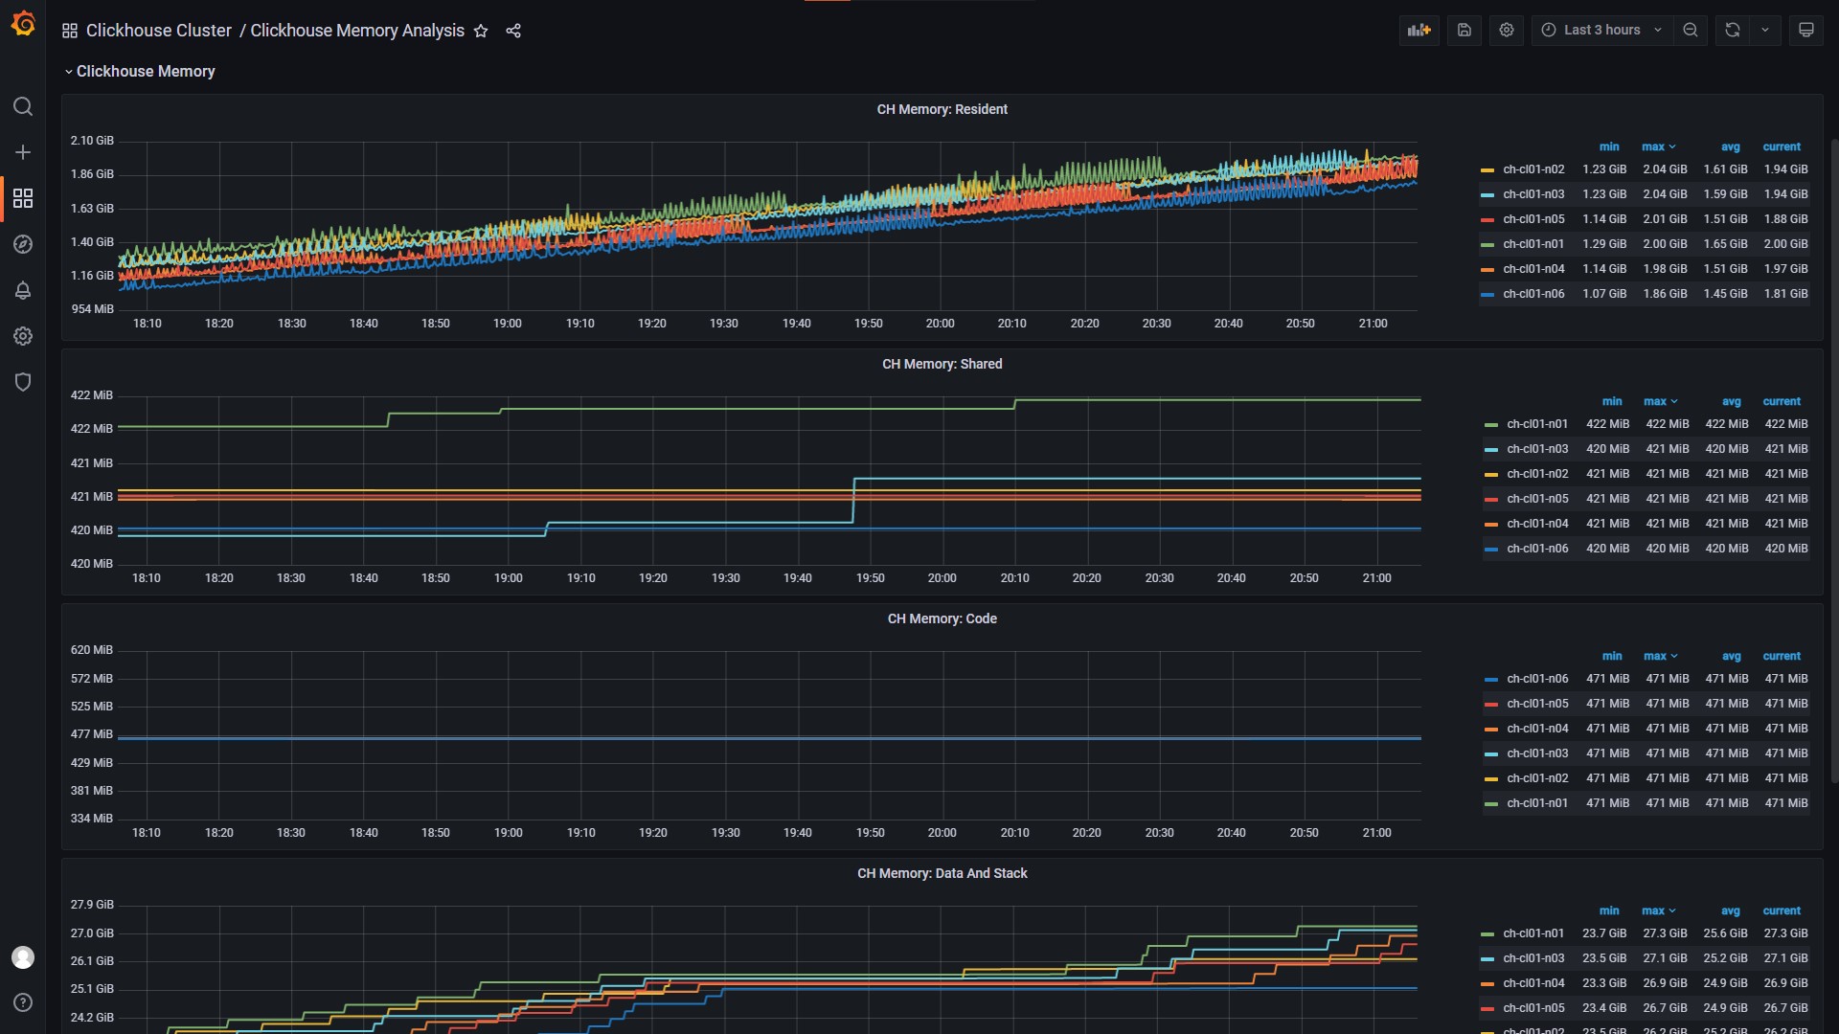The height and width of the screenshot is (1034, 1839).
Task: Open the Explore compass icon
Action: pos(23,244)
